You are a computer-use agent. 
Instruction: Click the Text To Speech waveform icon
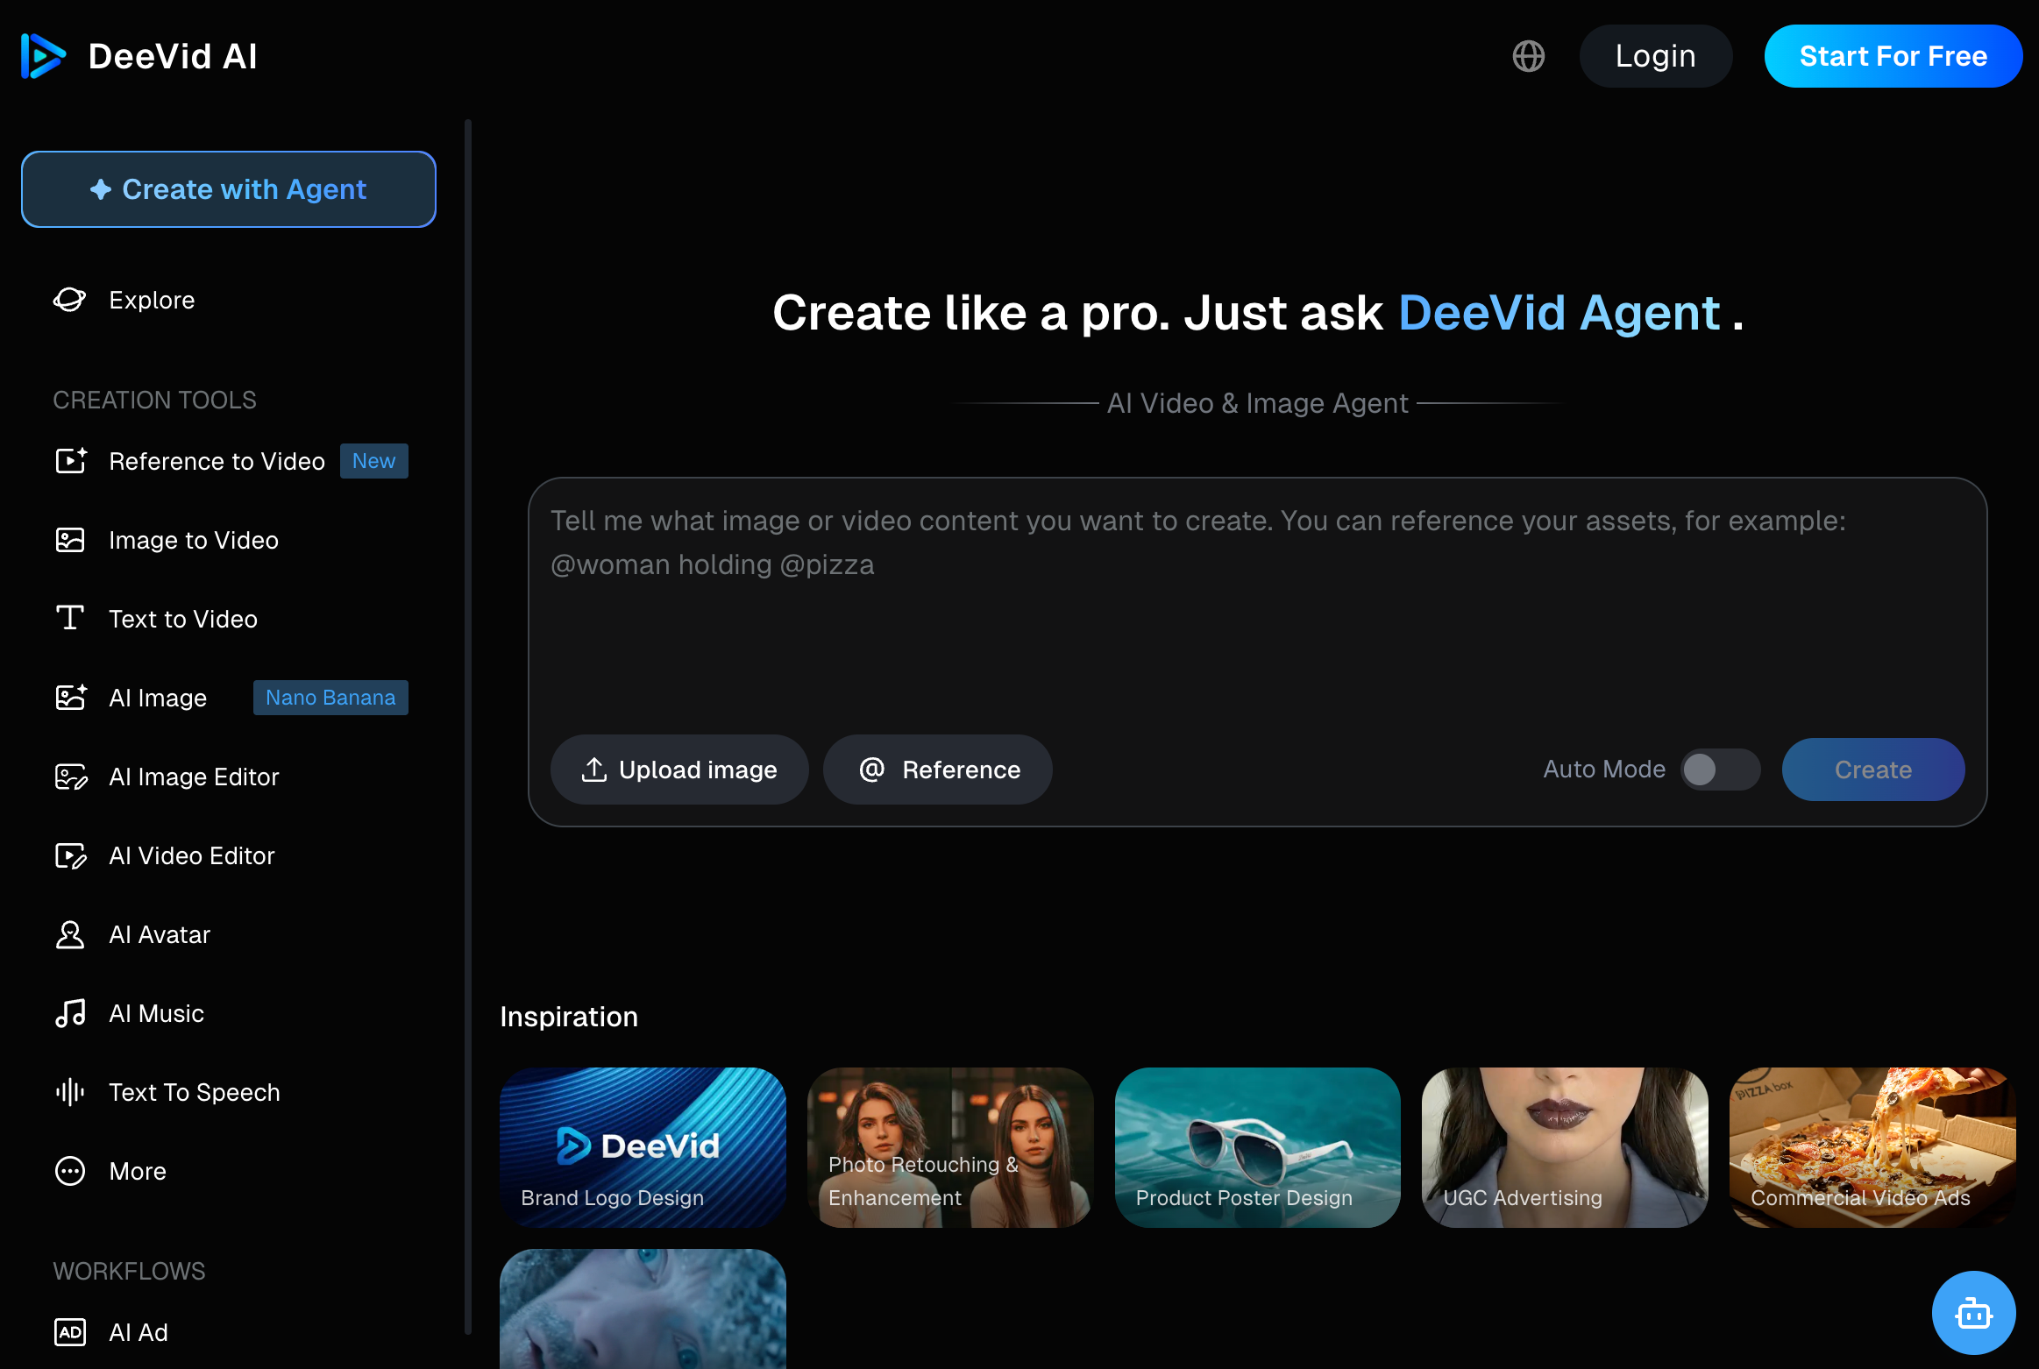point(70,1092)
